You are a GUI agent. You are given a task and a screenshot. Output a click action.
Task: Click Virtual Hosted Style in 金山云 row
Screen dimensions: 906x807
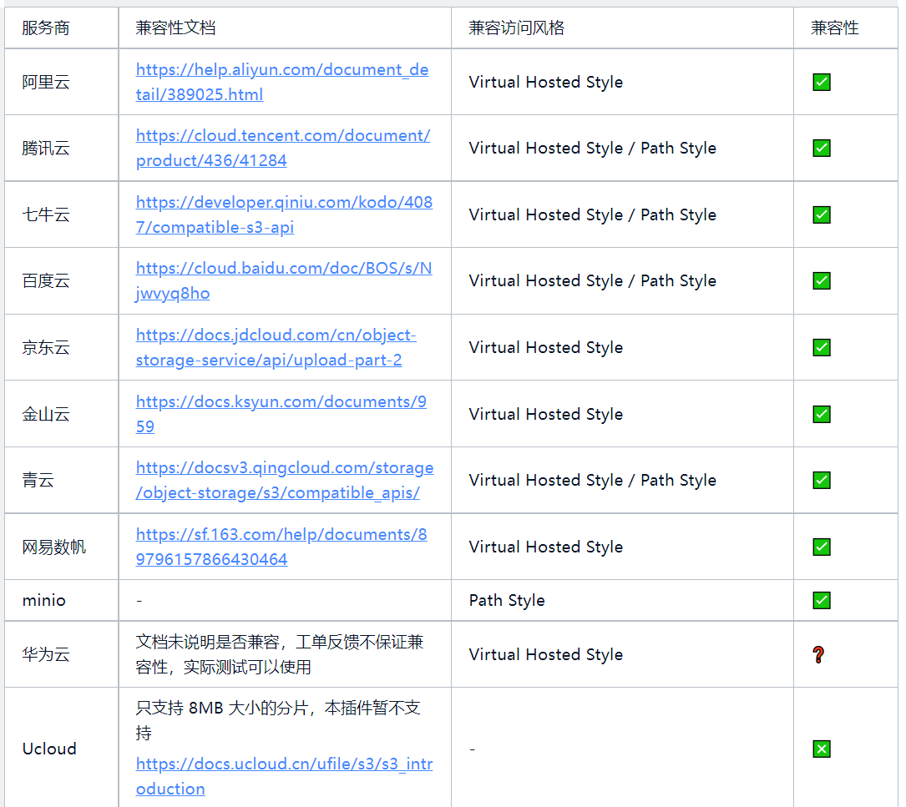(x=545, y=414)
